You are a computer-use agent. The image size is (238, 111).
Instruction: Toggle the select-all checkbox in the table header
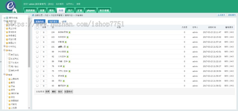(x=37, y=27)
